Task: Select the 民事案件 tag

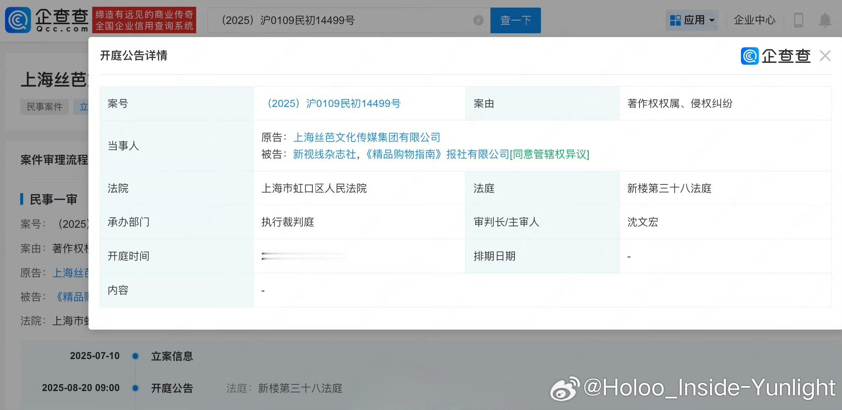Action: click(x=44, y=106)
